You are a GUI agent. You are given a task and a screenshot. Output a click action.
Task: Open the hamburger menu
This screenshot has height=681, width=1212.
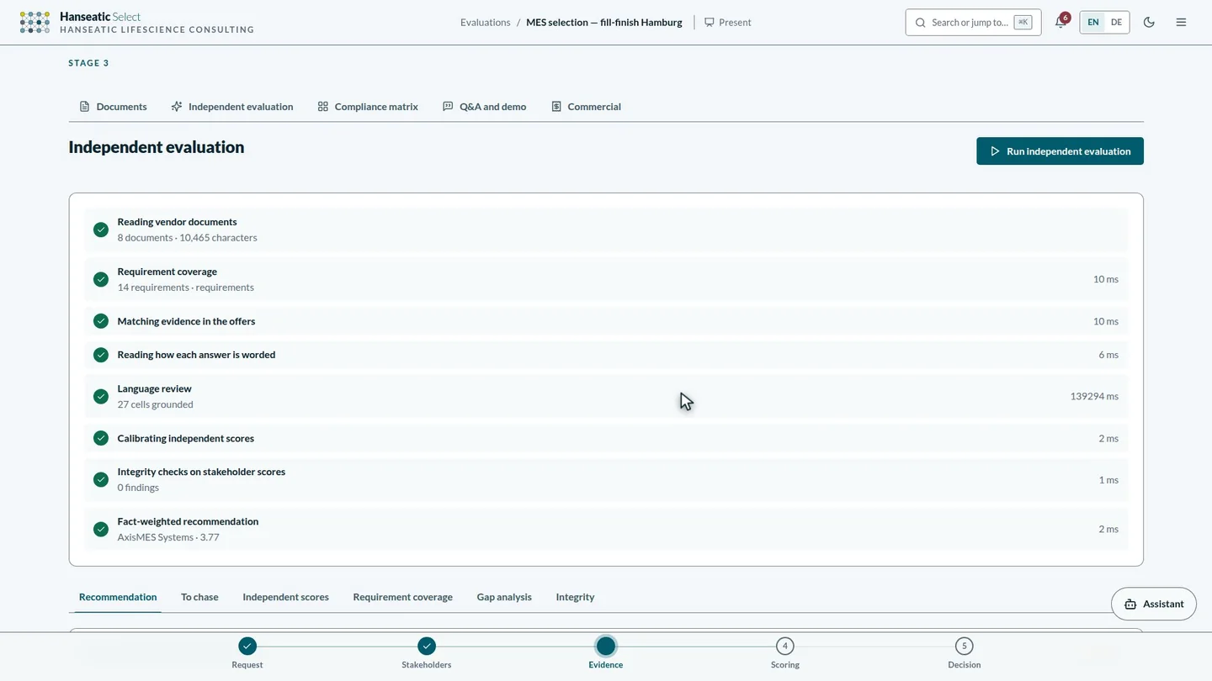point(1181,23)
